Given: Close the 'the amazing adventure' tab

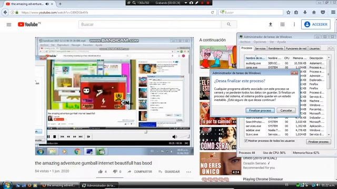Looking at the screenshot, I should [52, 4].
